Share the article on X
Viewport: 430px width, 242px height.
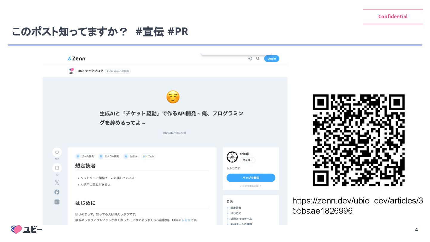coord(57,183)
